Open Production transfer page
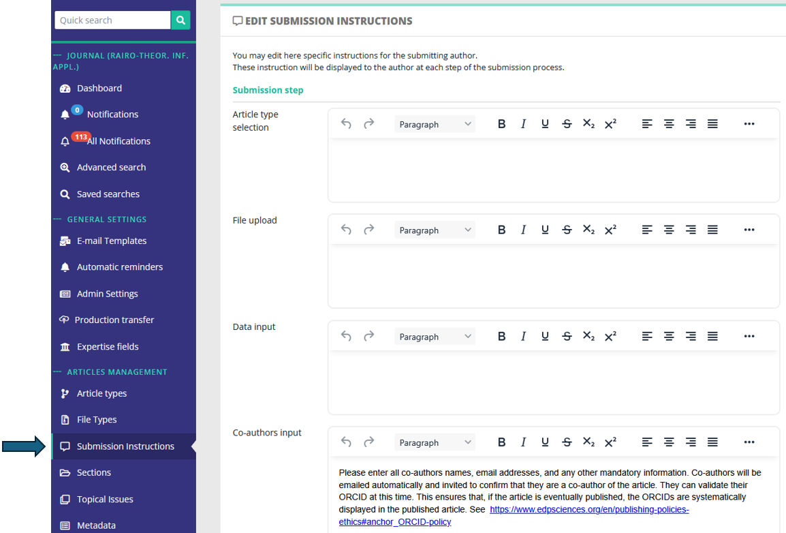The image size is (786, 533). (114, 320)
